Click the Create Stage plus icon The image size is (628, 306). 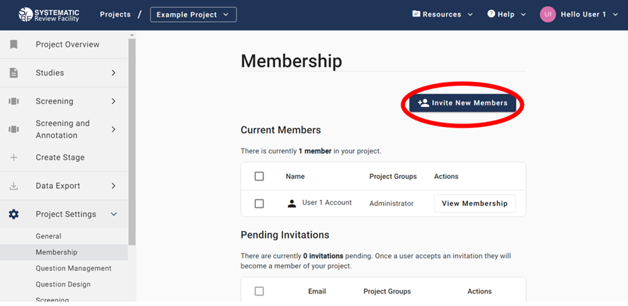point(14,158)
